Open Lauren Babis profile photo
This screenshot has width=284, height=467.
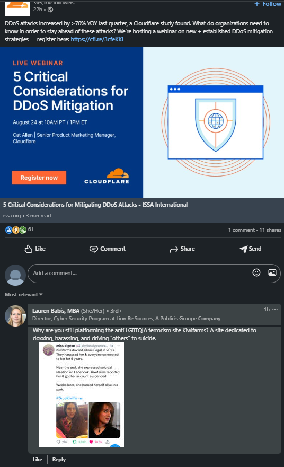[x=15, y=316]
